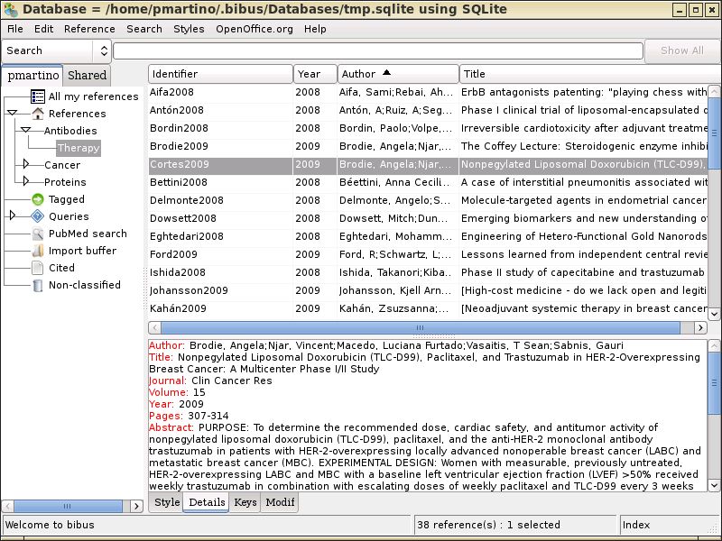Click the green Tagged icon
The height and width of the screenshot is (541, 722).
(x=38, y=199)
